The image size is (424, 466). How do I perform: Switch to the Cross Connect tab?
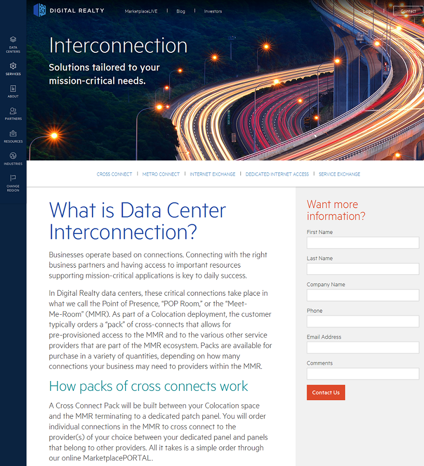[x=114, y=174]
